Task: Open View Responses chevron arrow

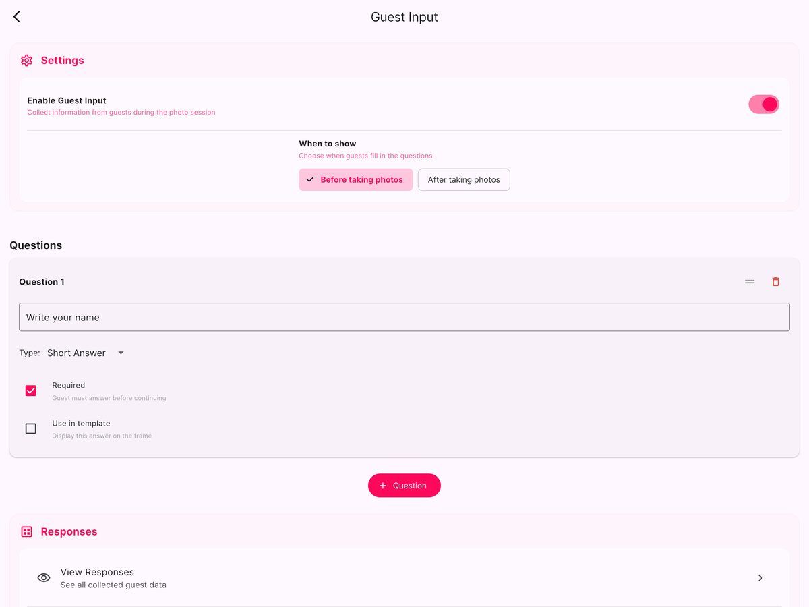Action: [x=760, y=578]
